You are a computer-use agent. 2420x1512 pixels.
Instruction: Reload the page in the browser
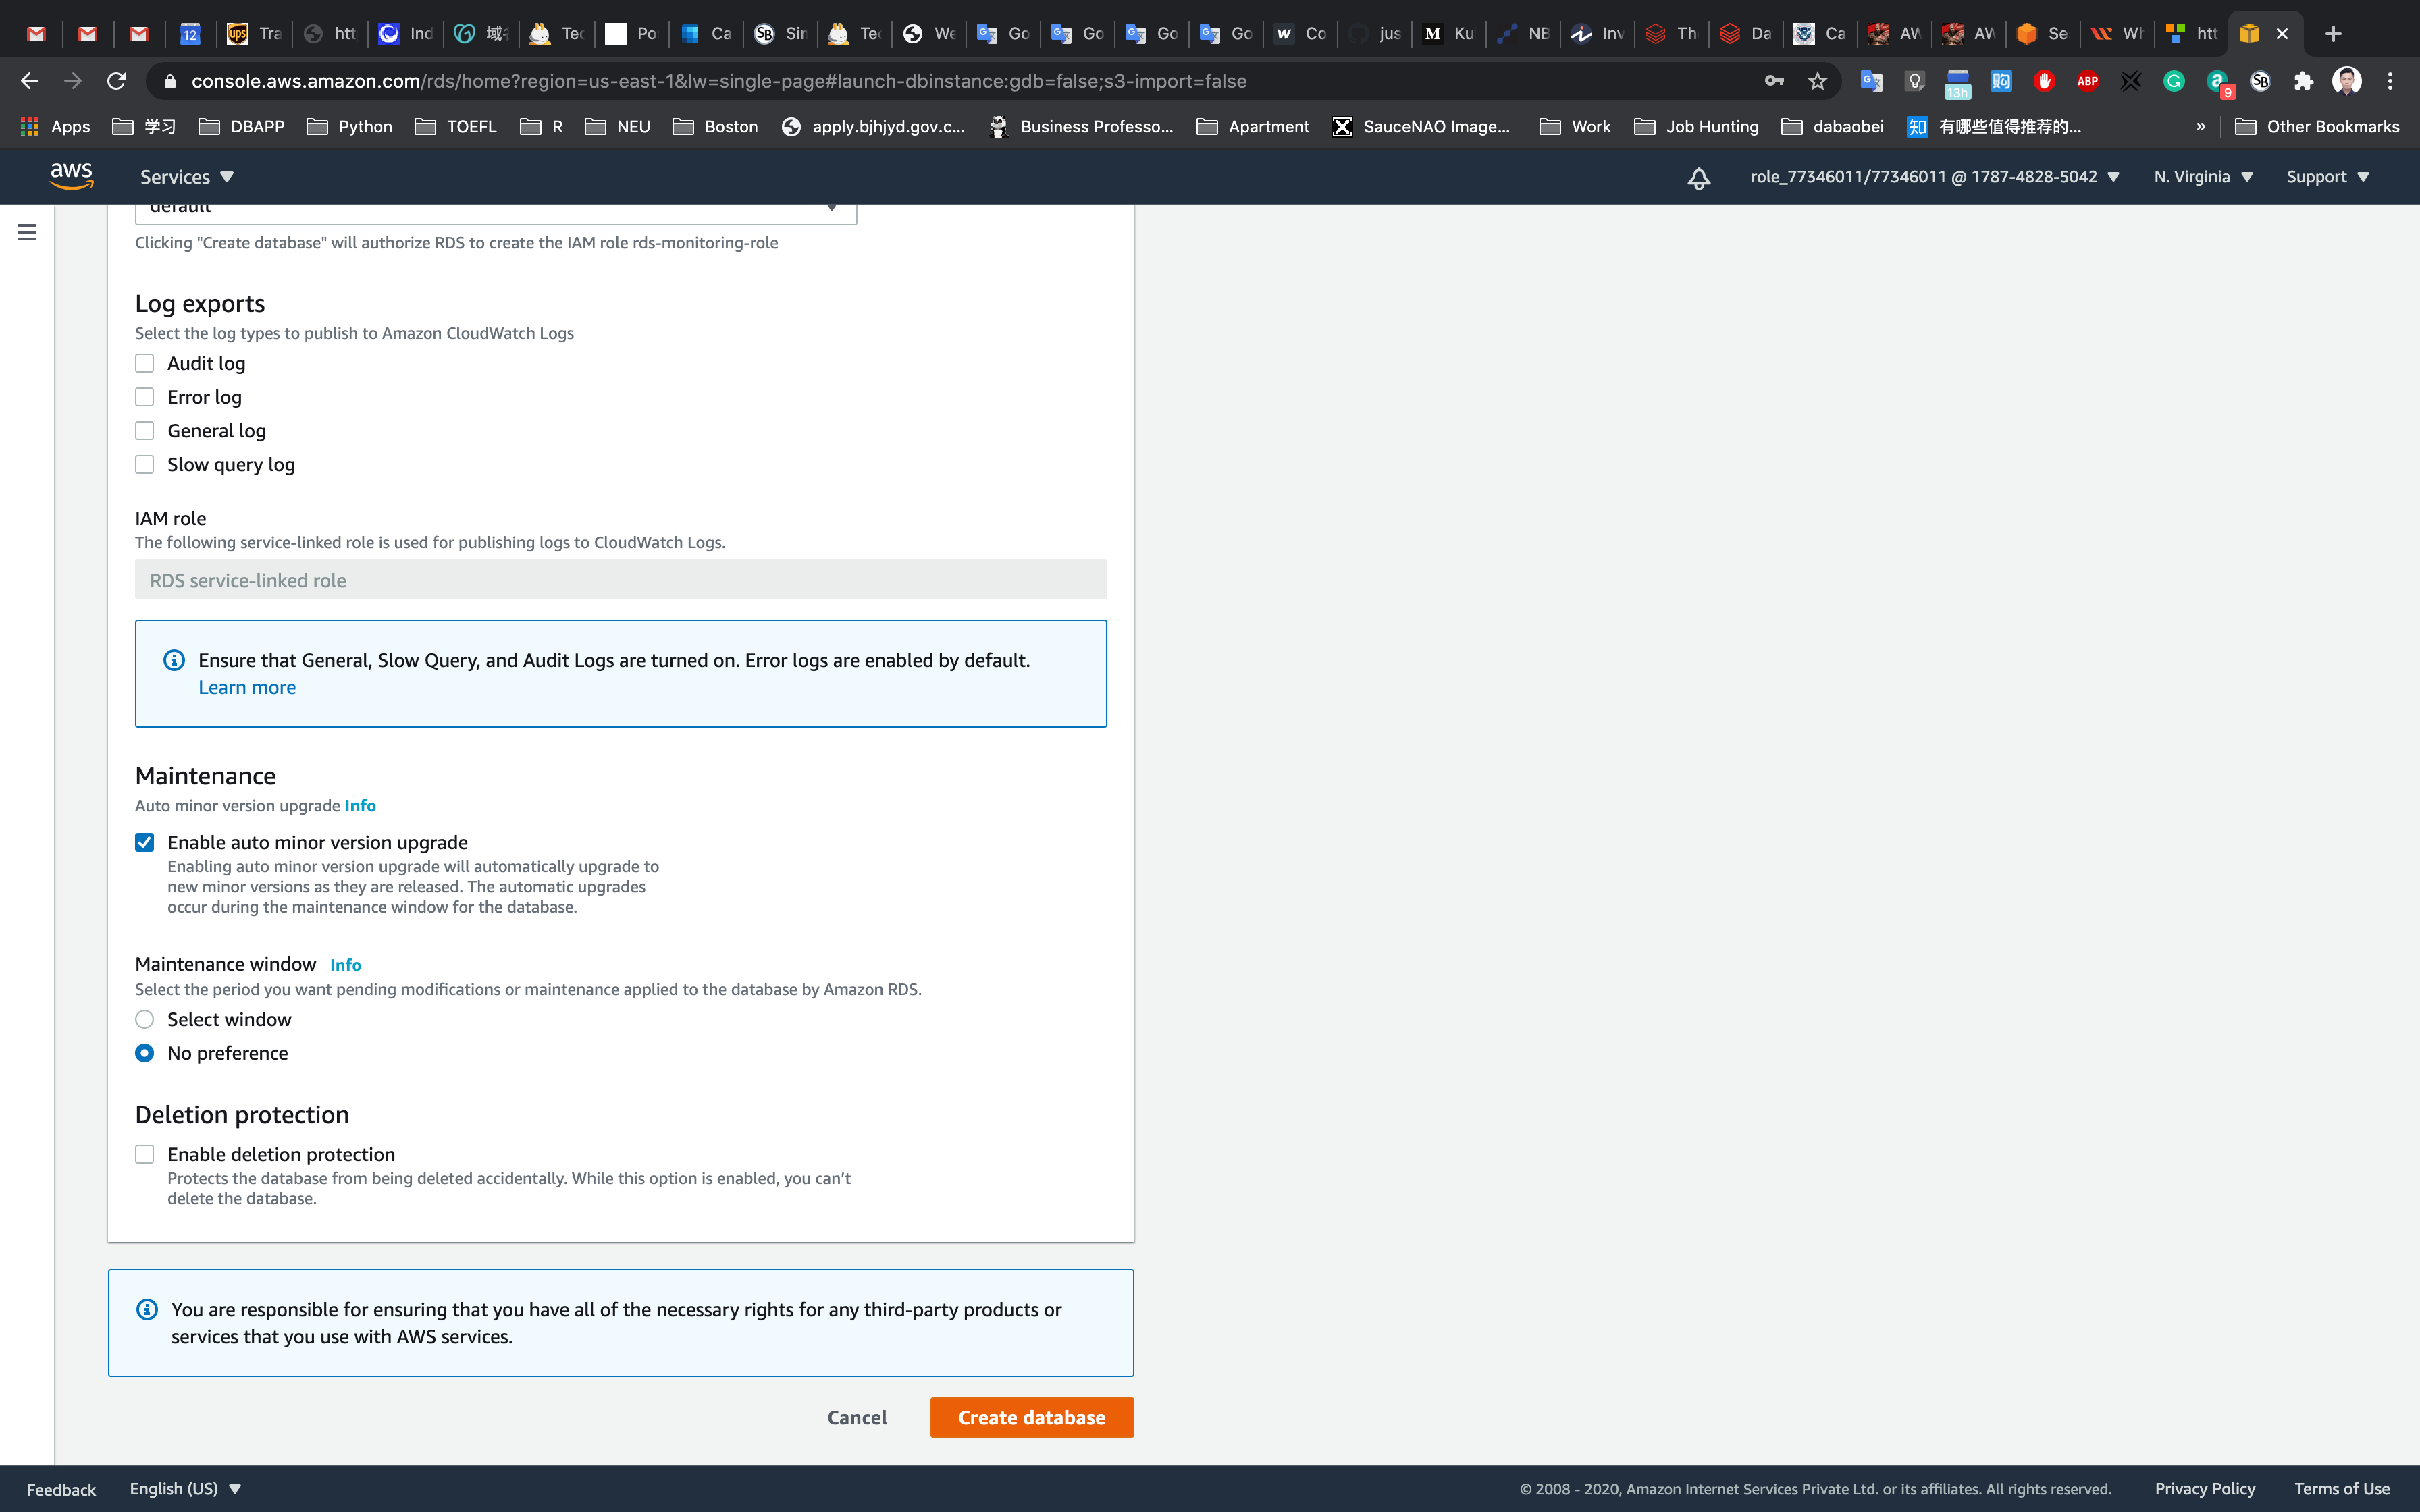(x=116, y=81)
